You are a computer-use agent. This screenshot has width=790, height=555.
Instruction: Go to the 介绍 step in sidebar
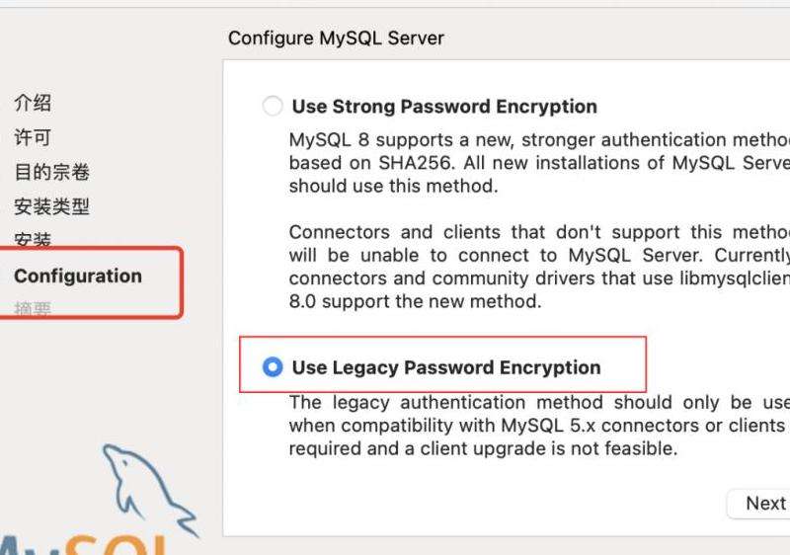pos(33,103)
